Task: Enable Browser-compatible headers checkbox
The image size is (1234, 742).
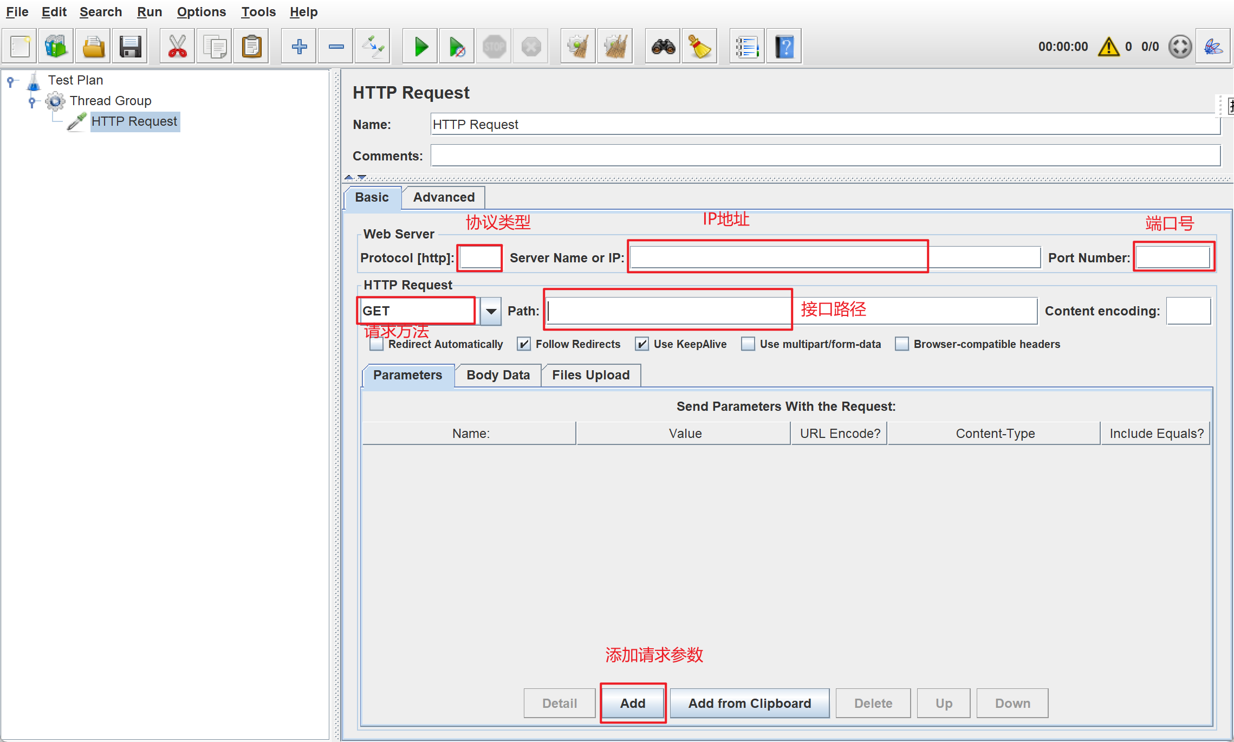Action: coord(902,344)
